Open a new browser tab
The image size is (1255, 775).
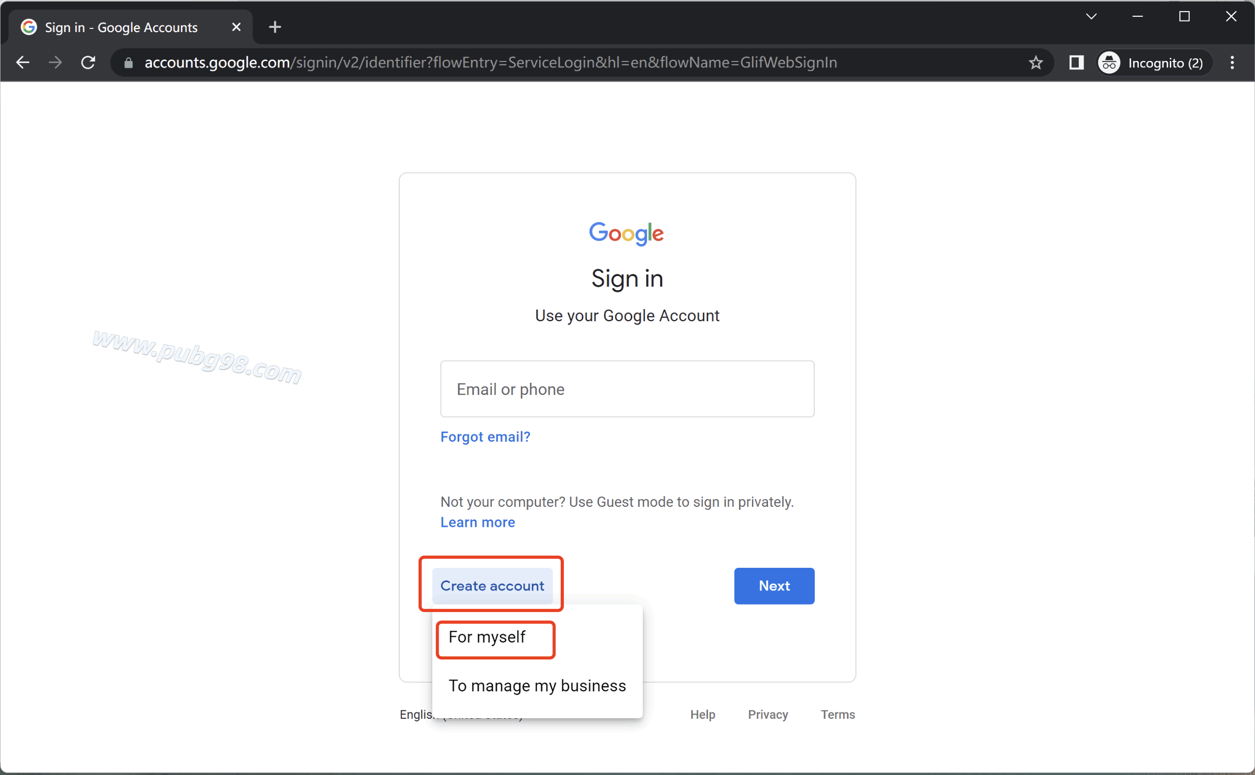coord(274,26)
